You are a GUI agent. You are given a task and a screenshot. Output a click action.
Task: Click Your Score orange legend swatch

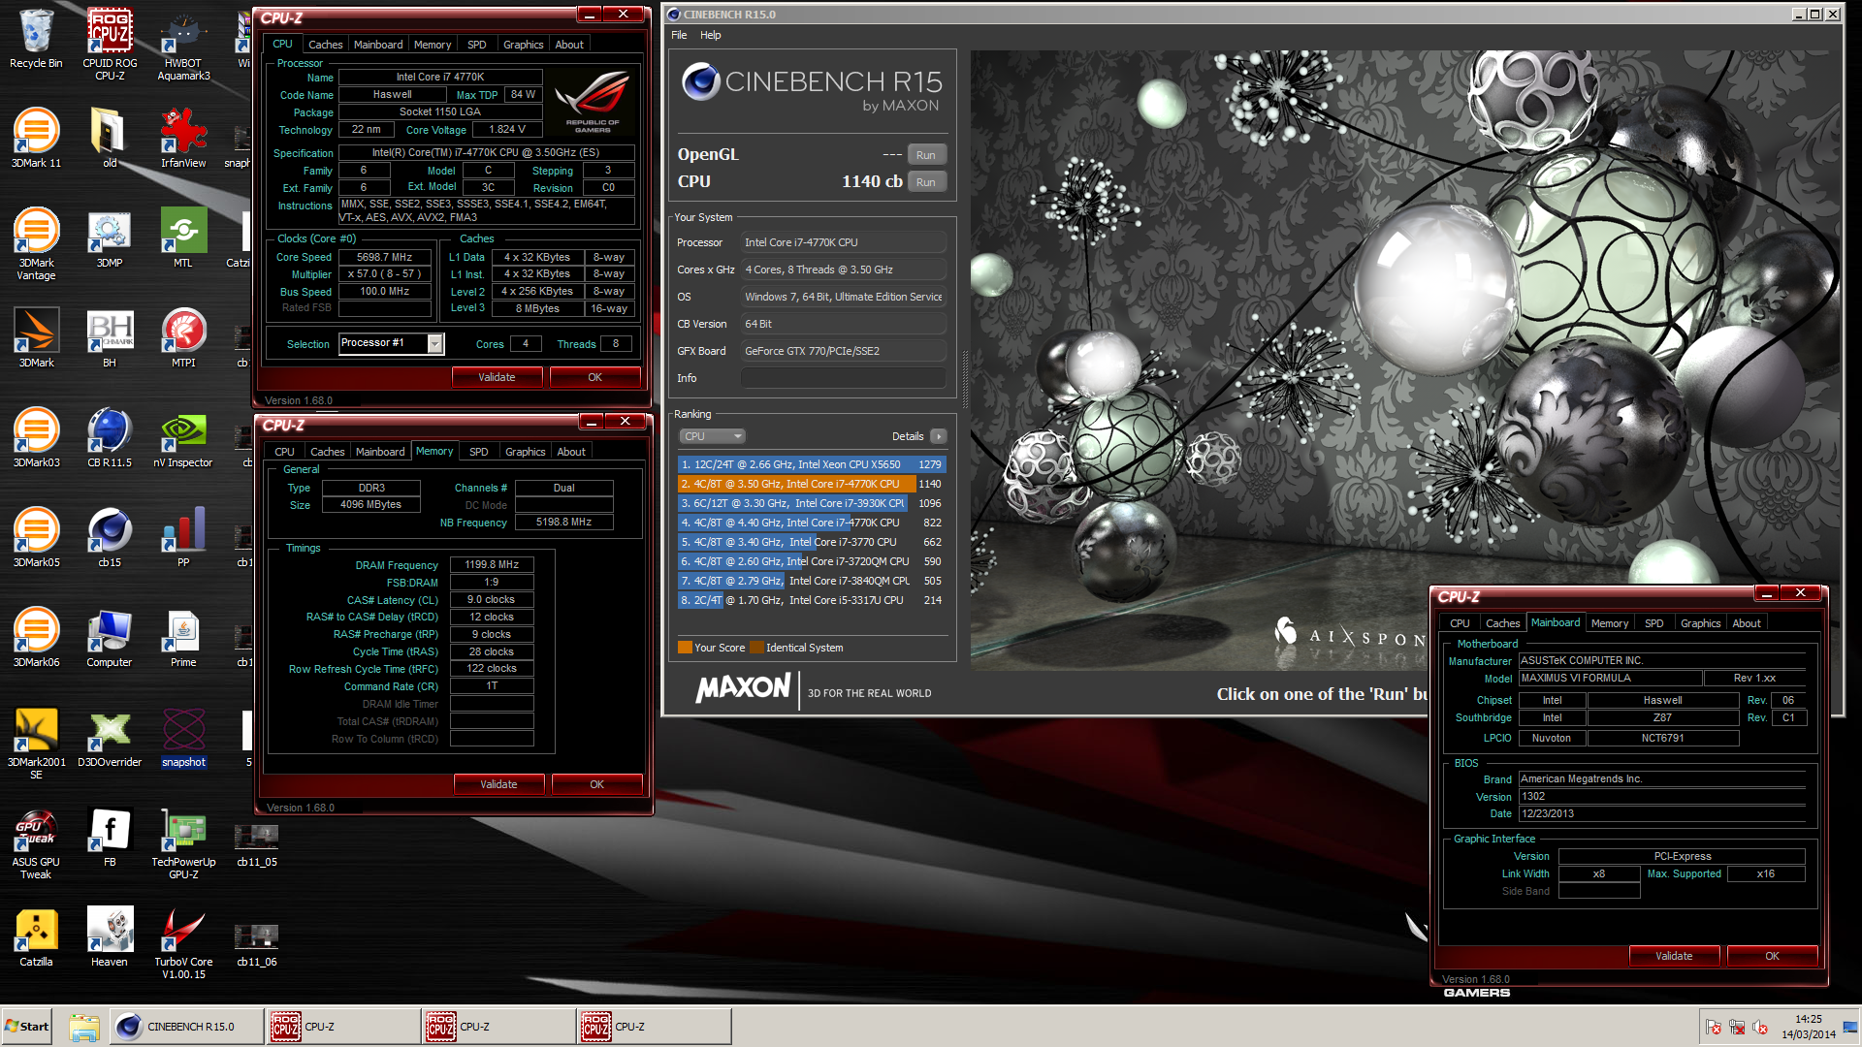pos(685,648)
